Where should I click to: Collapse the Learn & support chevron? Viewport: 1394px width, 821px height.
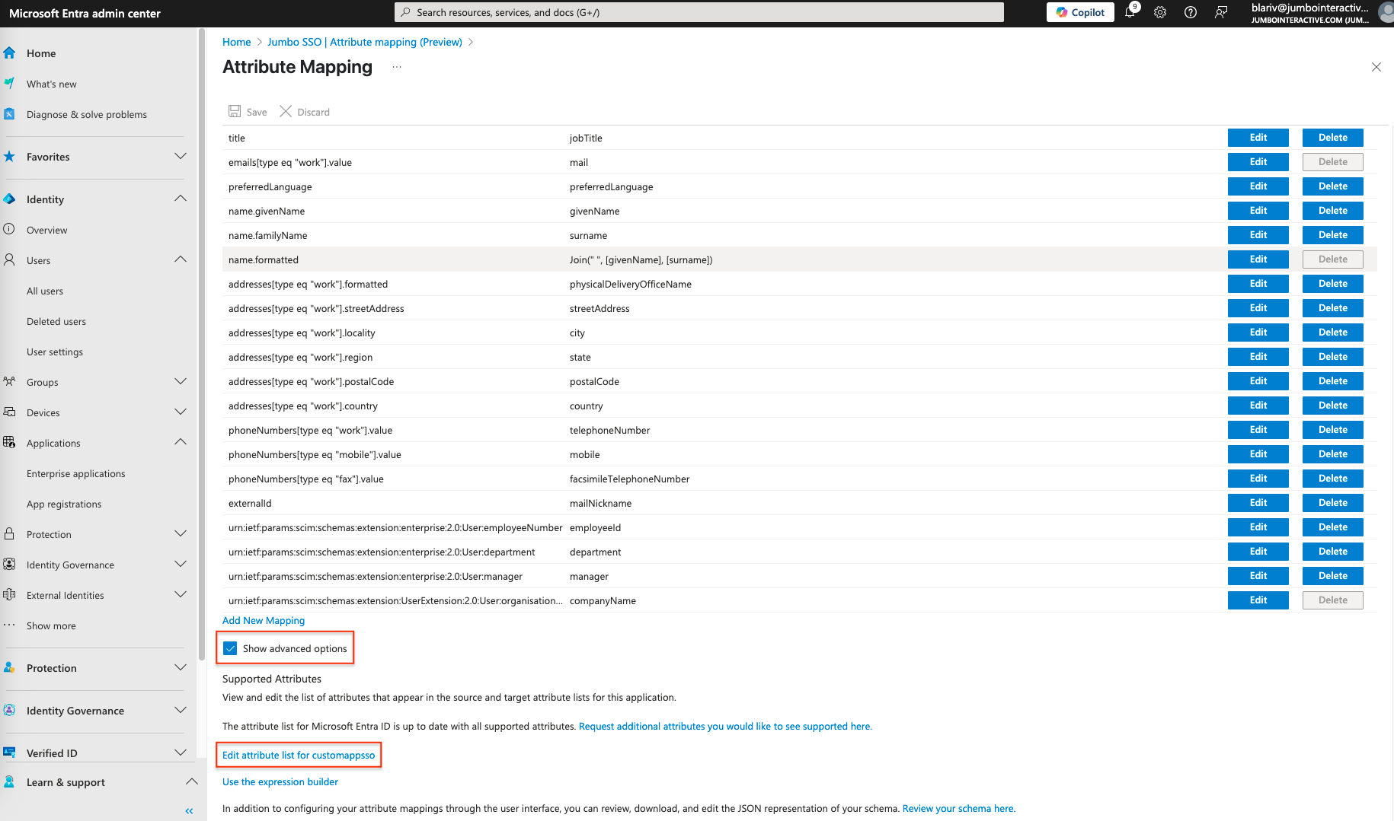click(x=192, y=781)
